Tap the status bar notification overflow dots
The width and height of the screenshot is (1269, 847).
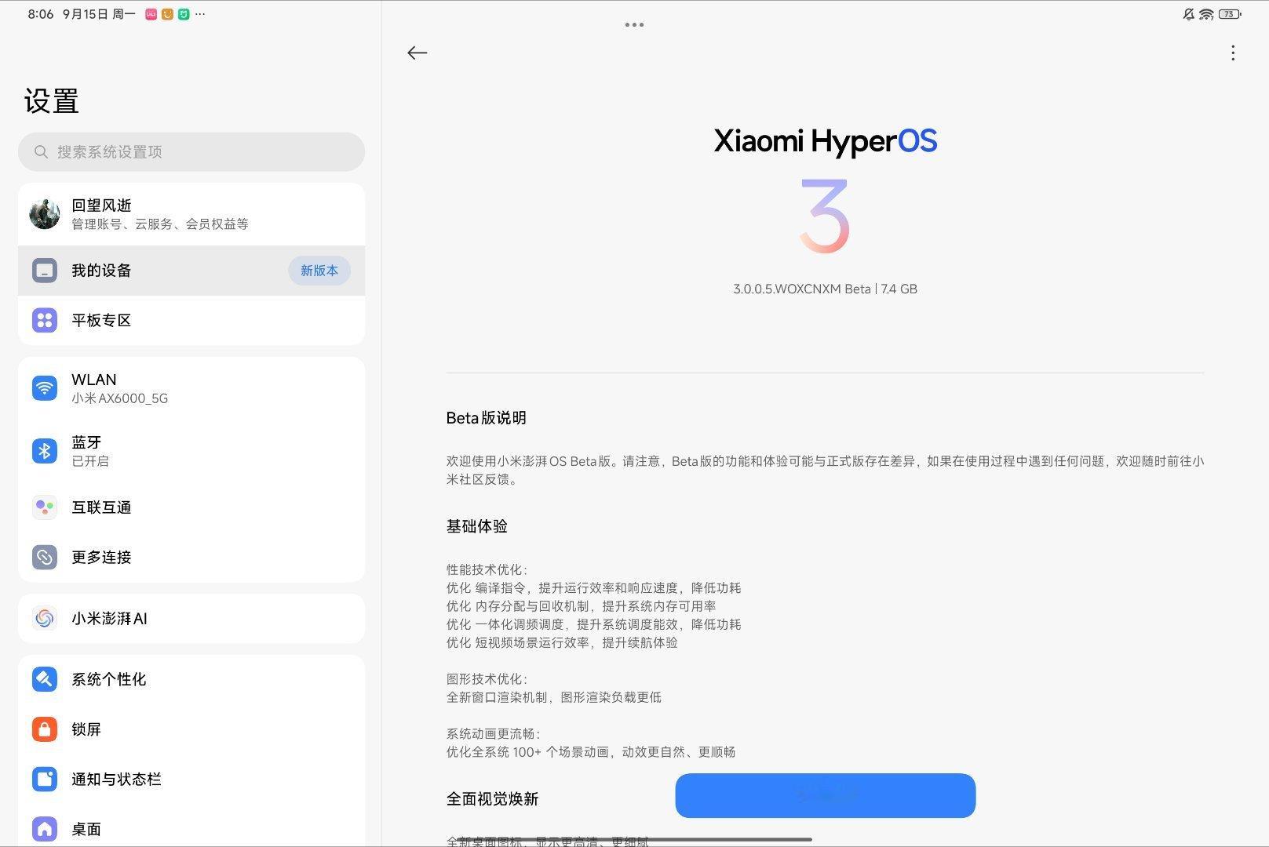(200, 14)
